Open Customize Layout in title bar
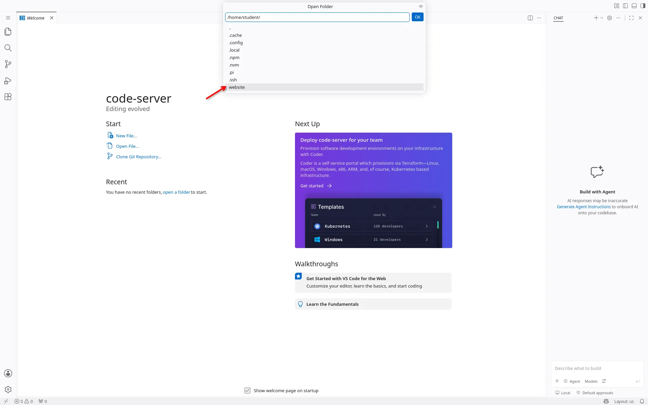648x405 pixels. pyautogui.click(x=617, y=6)
